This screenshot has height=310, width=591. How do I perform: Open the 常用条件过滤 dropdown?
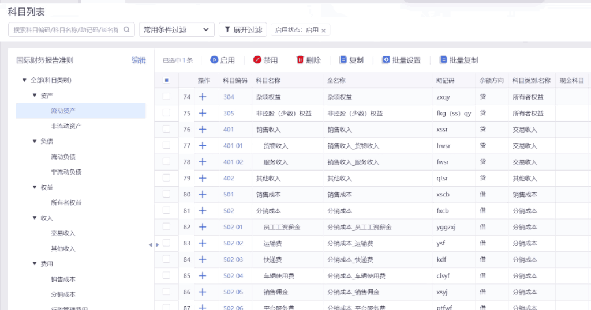click(177, 29)
